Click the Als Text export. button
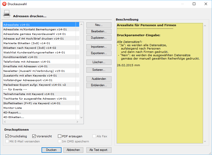The height and width of the screenshot is (155, 212). click(x=99, y=150)
